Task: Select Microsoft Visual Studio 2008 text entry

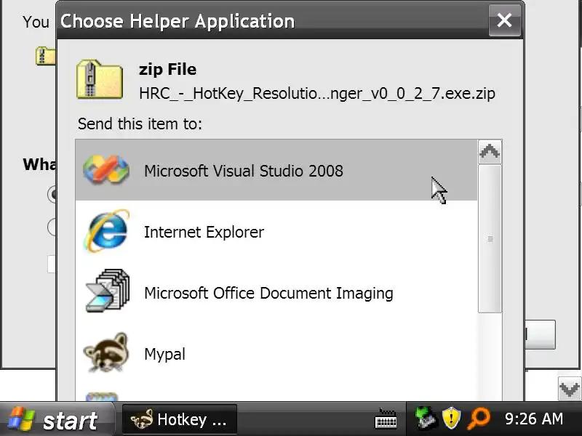Action: click(244, 171)
